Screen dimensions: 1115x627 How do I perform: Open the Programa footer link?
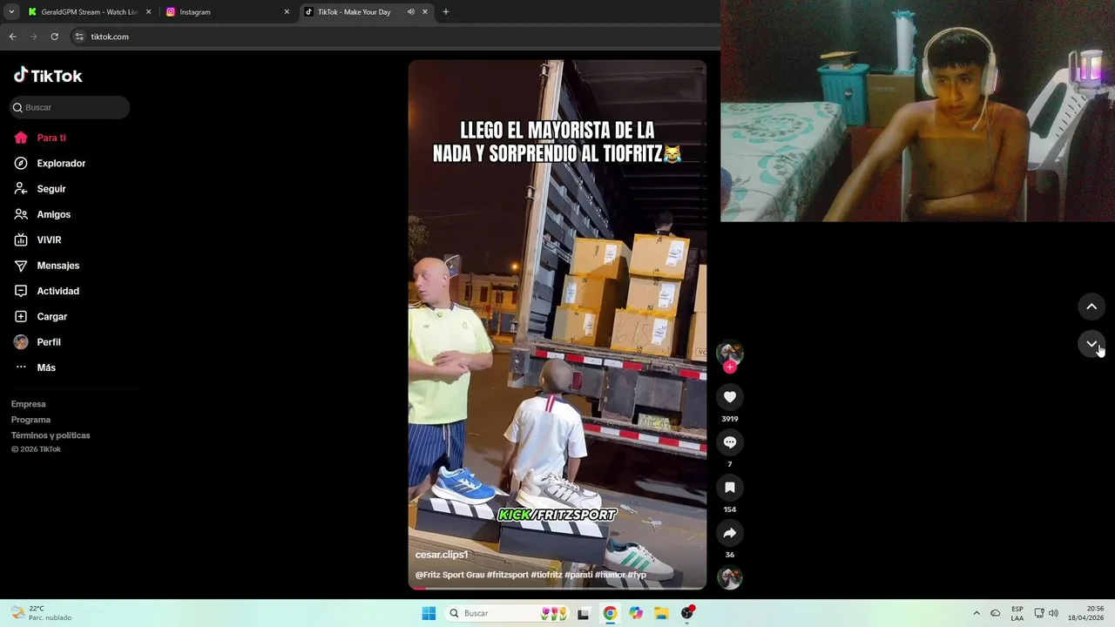click(x=30, y=420)
